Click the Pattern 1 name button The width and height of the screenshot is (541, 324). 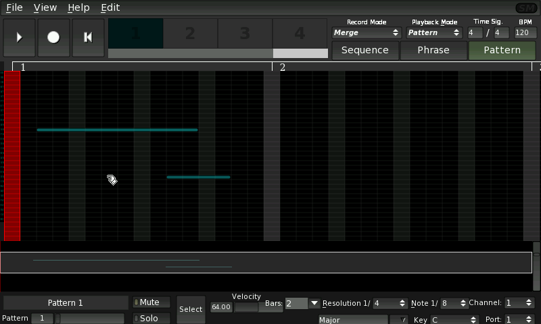click(x=66, y=303)
